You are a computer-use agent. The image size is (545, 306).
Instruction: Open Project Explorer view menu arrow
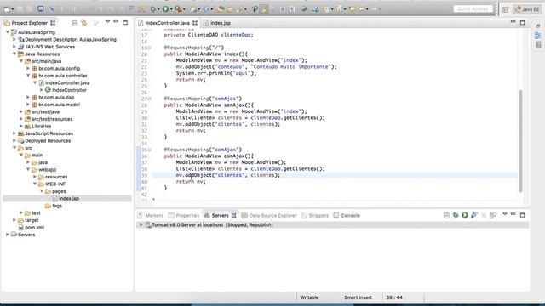coord(107,22)
